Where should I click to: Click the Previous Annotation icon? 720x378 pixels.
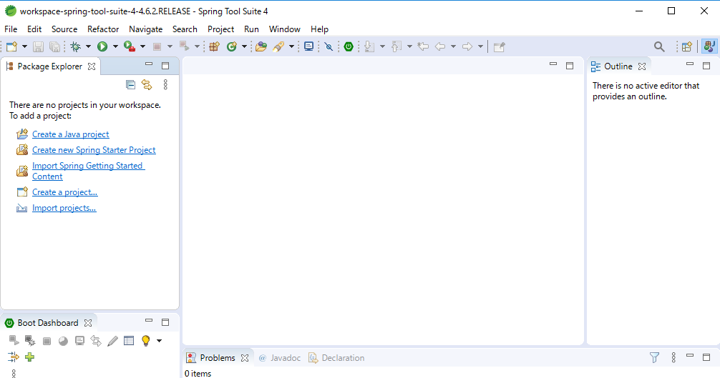(397, 46)
